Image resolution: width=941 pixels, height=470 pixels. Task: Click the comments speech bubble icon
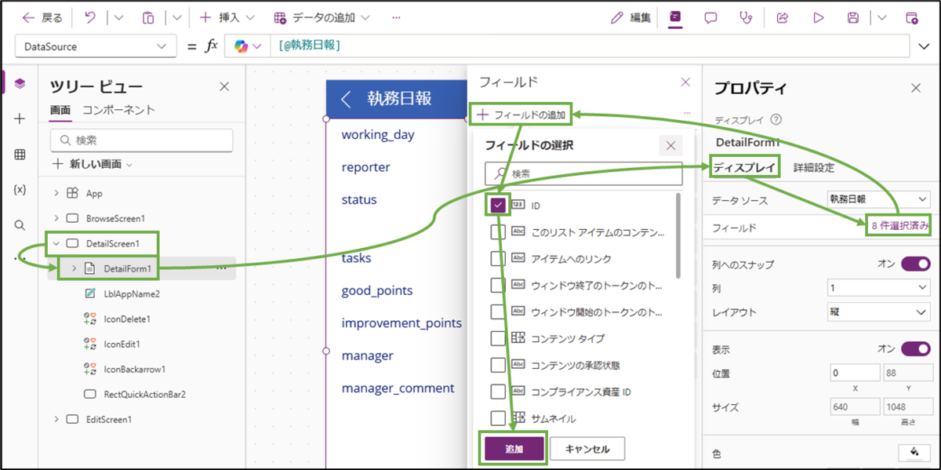point(710,17)
